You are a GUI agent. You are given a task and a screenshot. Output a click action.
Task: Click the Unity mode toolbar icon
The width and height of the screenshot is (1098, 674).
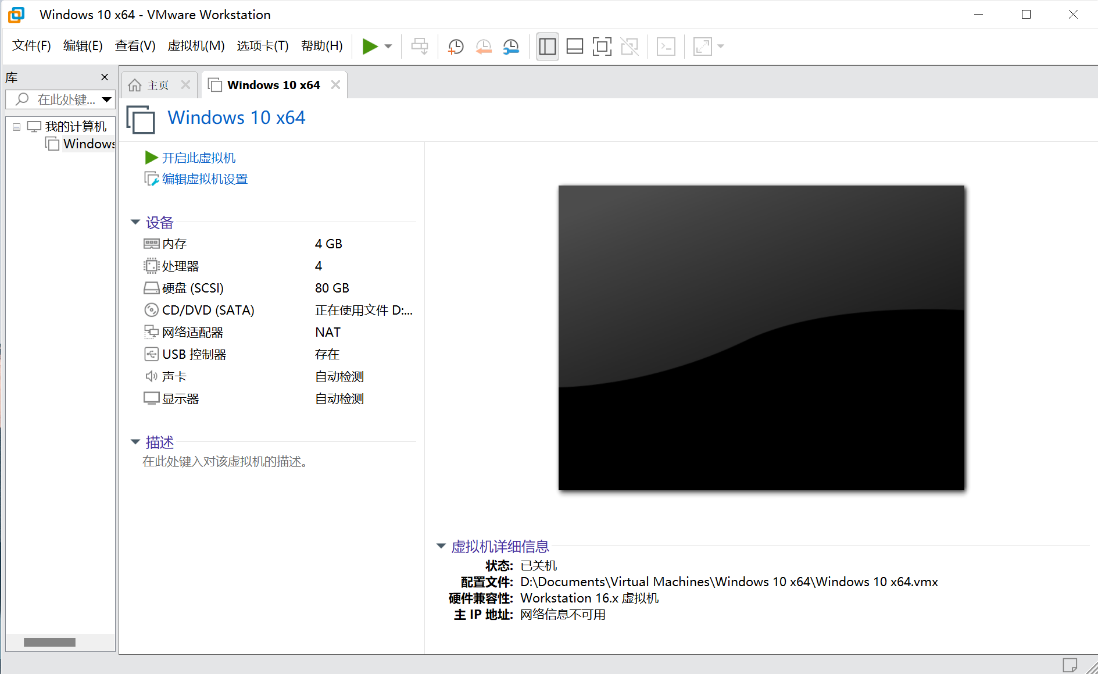(x=630, y=47)
